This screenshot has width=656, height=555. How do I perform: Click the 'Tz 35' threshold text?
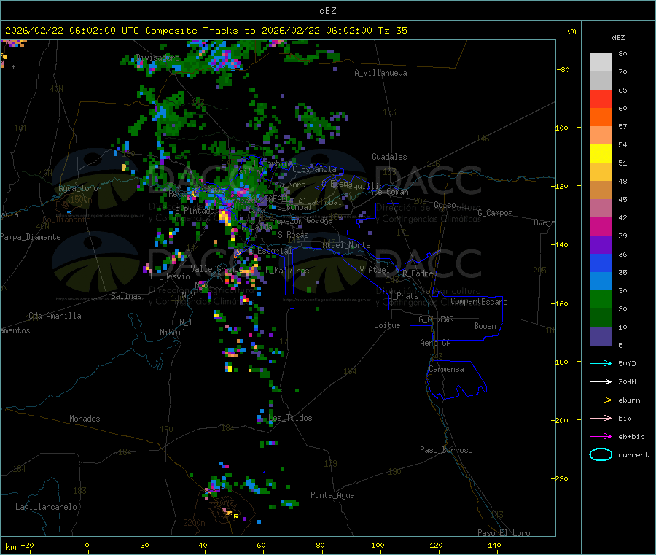click(393, 31)
